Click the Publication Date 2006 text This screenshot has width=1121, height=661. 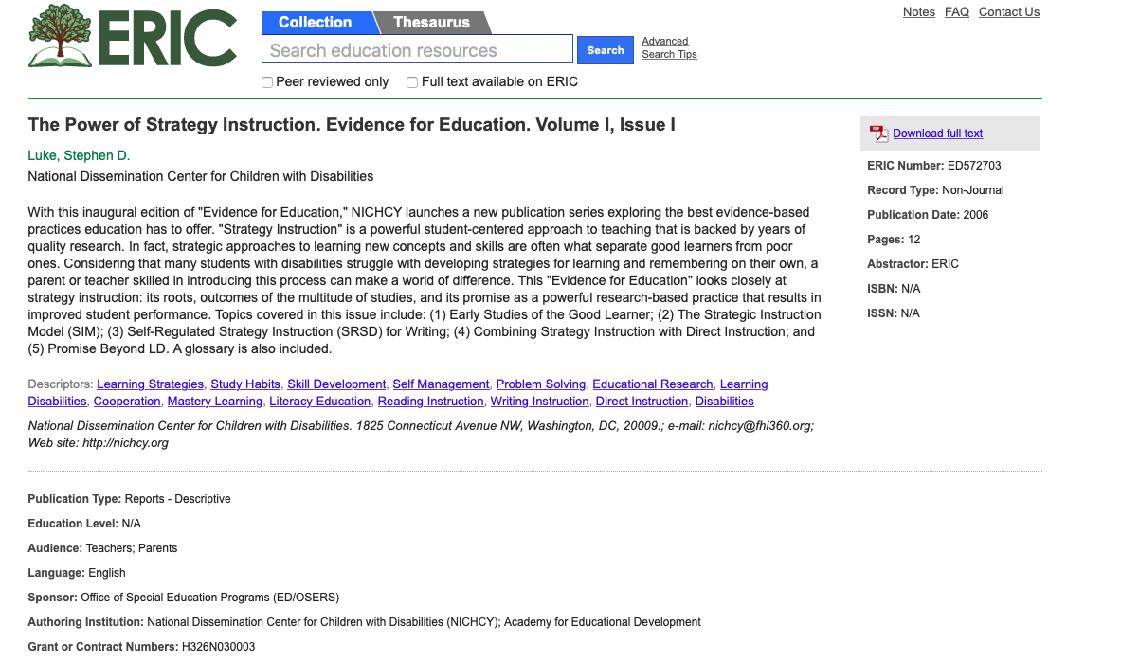(x=928, y=215)
